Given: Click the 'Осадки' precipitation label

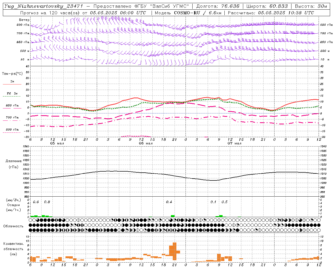Looking at the screenshot, I should pos(14,205).
